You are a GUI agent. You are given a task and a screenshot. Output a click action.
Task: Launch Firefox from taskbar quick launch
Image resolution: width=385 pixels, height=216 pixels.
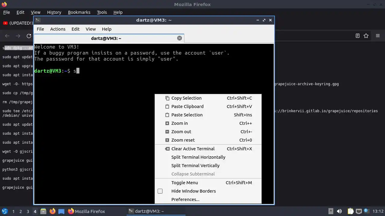[x=52, y=211]
